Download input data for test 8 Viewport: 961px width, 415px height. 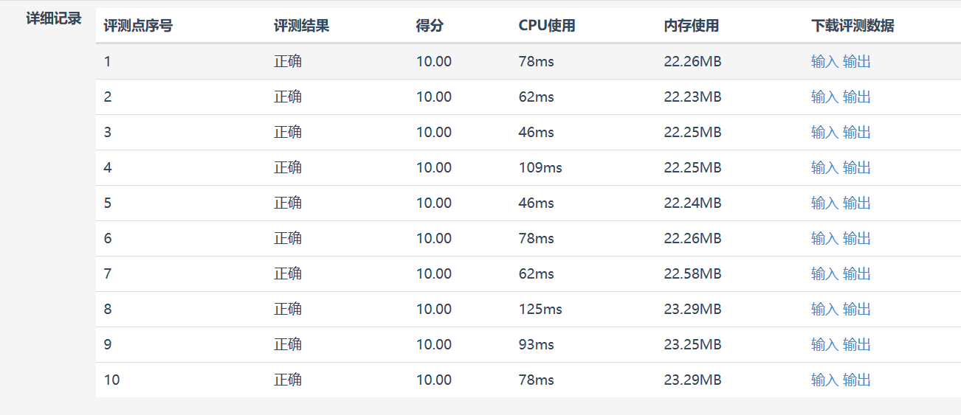pos(824,310)
